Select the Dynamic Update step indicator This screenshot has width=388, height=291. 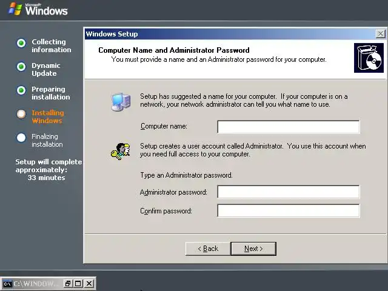[21, 67]
